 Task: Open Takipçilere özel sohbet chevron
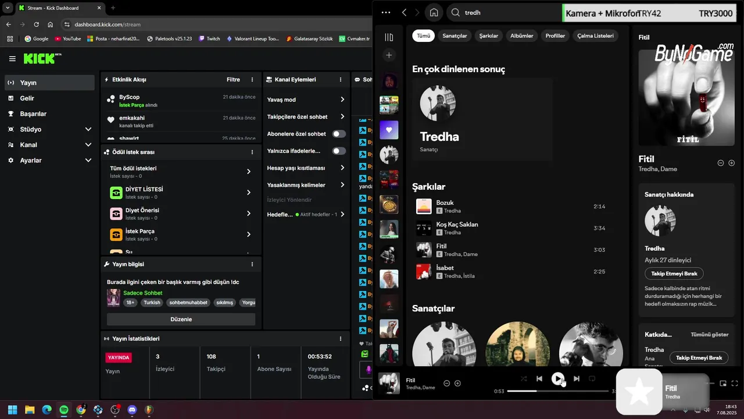tap(342, 116)
